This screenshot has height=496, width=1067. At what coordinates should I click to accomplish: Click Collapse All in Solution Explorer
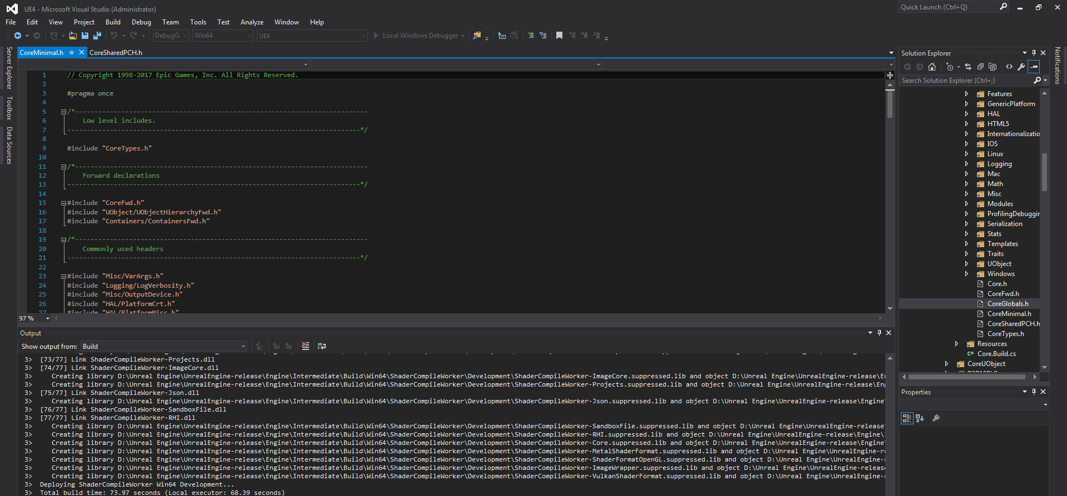(x=980, y=67)
